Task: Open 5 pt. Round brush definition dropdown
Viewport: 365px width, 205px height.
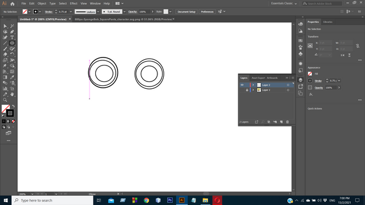Action: 124,11
